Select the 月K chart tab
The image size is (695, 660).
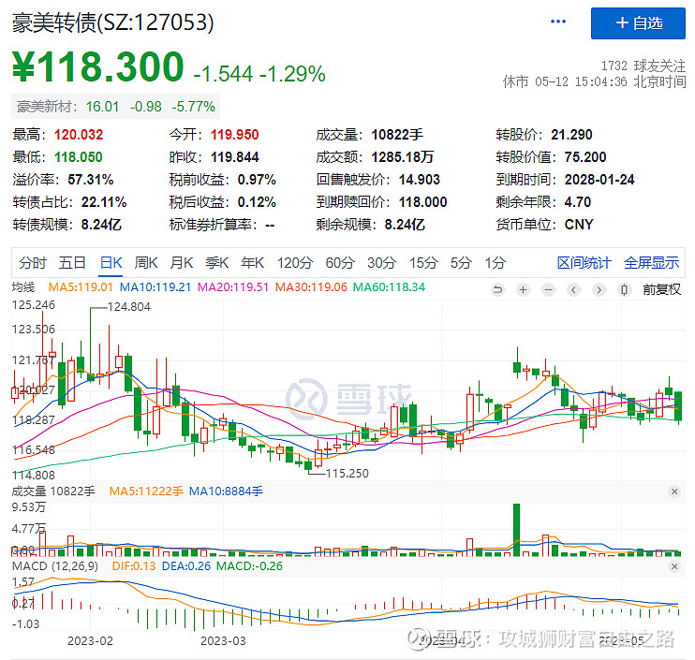click(x=182, y=263)
